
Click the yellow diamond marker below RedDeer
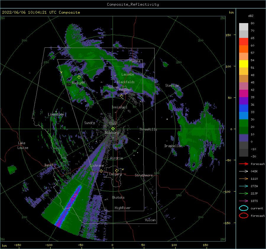point(121,96)
